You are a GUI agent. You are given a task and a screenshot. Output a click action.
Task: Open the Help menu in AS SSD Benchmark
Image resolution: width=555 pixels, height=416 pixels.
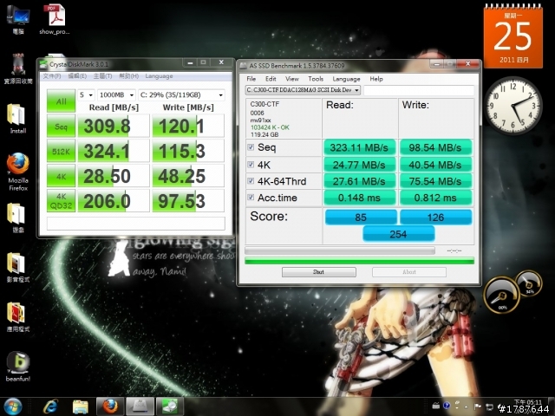pos(376,79)
